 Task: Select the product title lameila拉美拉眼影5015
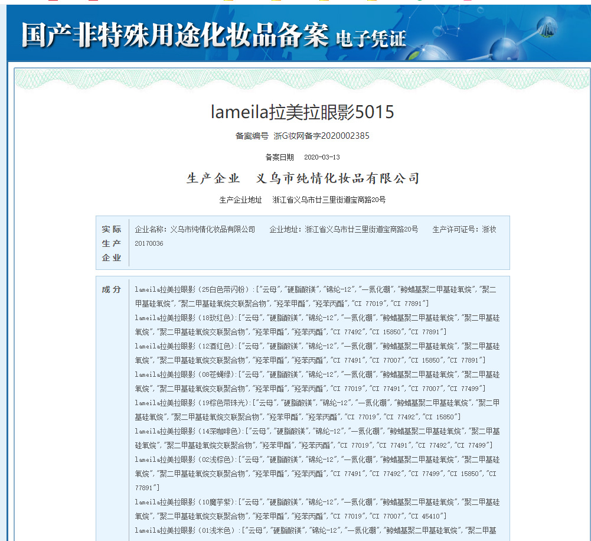[x=302, y=112]
